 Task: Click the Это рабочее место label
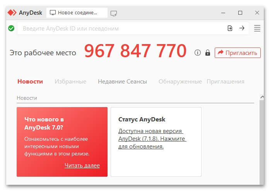tap(43, 53)
